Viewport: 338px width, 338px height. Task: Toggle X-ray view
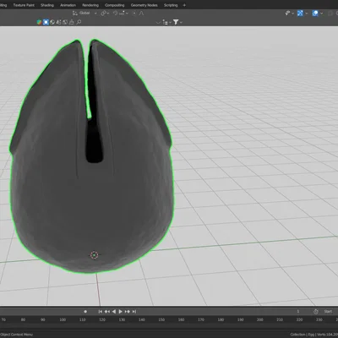(x=330, y=13)
